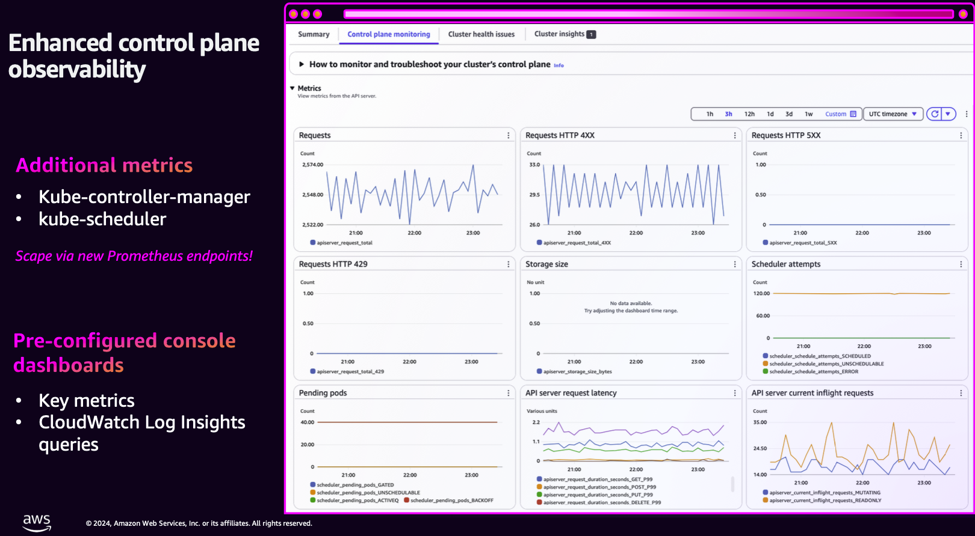
Task: Toggle apiserver_request_duration_seconds_GET_P99 legend entry
Action: pos(595,480)
